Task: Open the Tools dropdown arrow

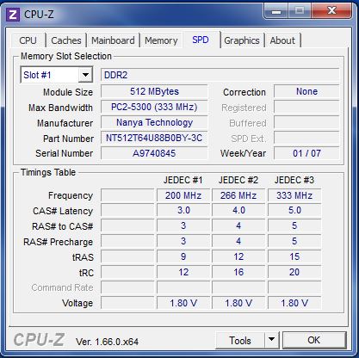Action: (x=271, y=340)
